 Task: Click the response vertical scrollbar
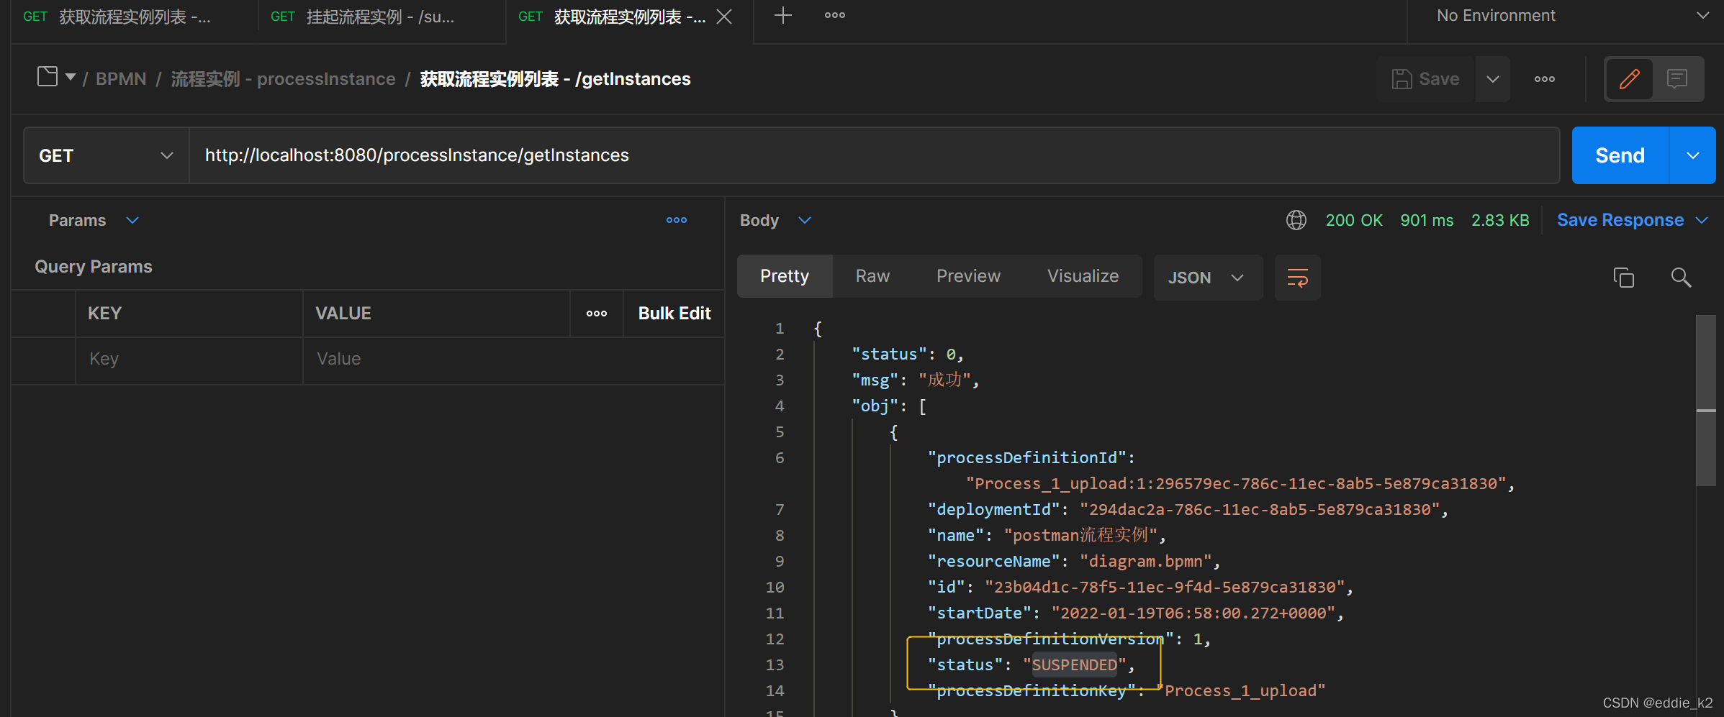[1705, 400]
